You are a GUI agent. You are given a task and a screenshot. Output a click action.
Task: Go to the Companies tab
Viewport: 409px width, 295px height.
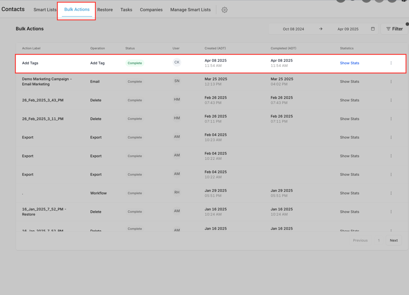coord(151,10)
